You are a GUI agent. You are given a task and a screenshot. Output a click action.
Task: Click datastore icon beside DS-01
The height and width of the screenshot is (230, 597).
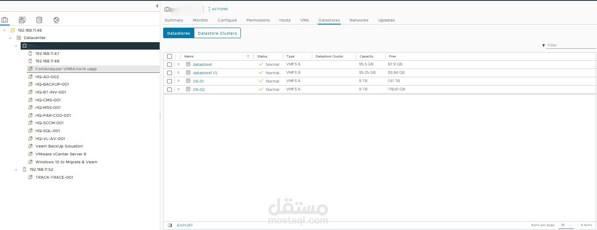click(x=188, y=81)
